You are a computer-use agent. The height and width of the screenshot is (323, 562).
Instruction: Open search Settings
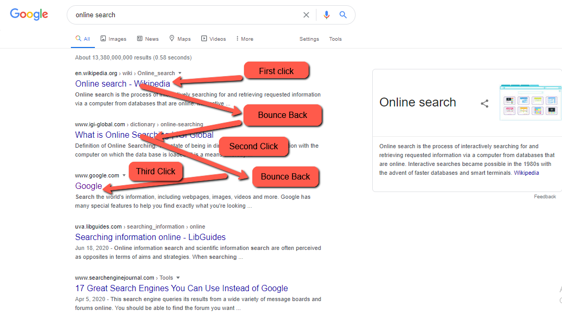[309, 39]
